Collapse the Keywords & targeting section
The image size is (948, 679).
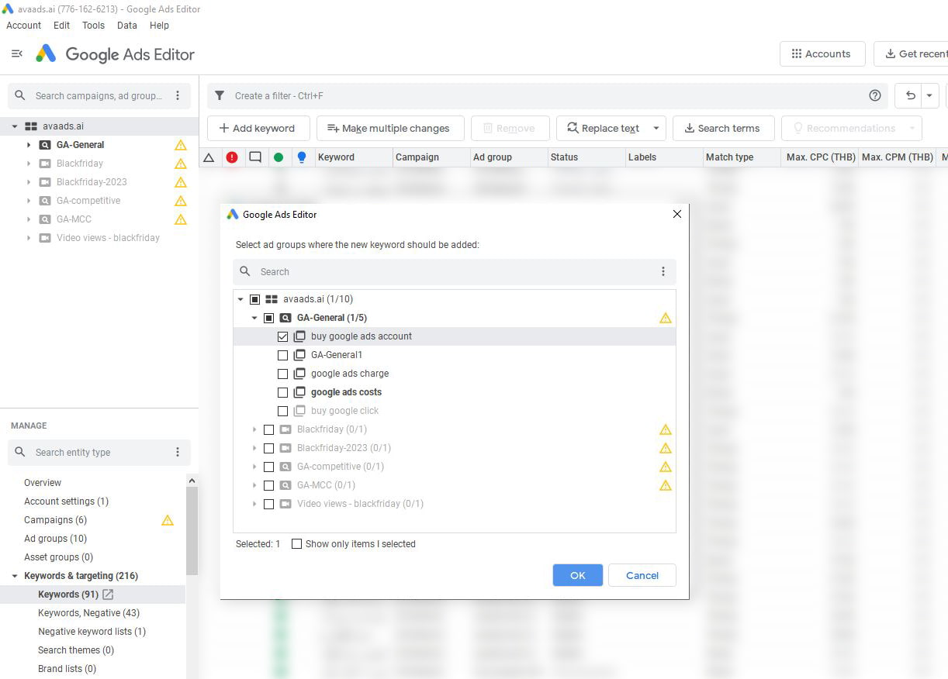coord(15,576)
